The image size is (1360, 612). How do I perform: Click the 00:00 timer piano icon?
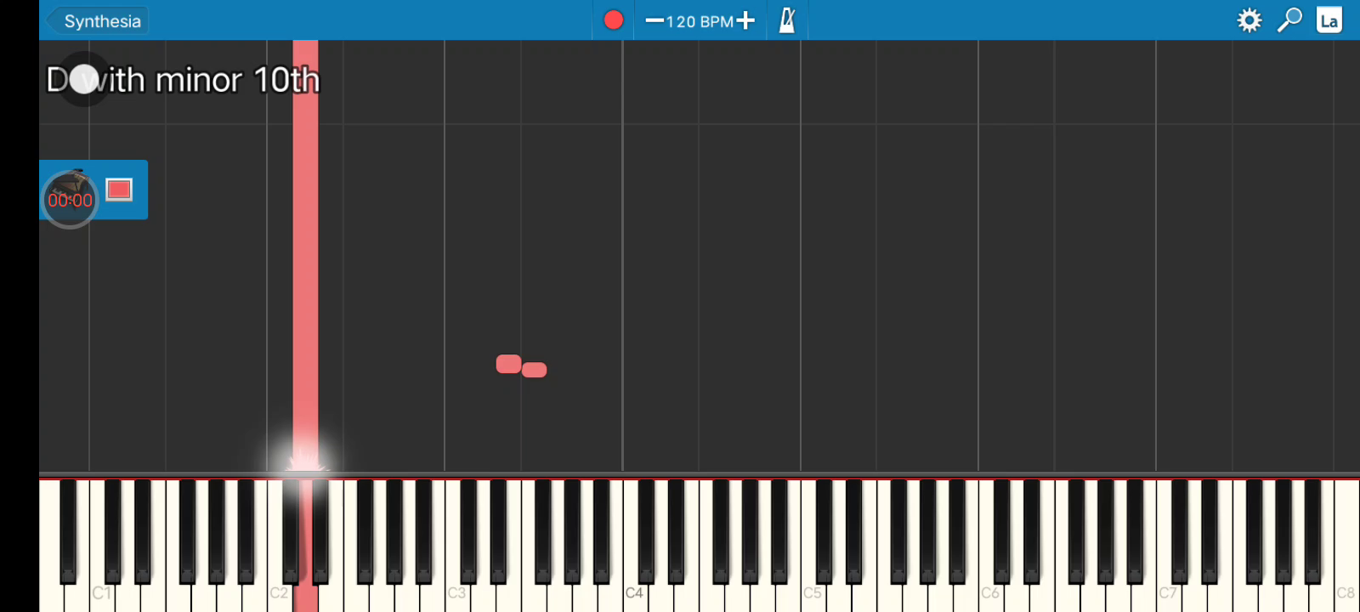[70, 199]
